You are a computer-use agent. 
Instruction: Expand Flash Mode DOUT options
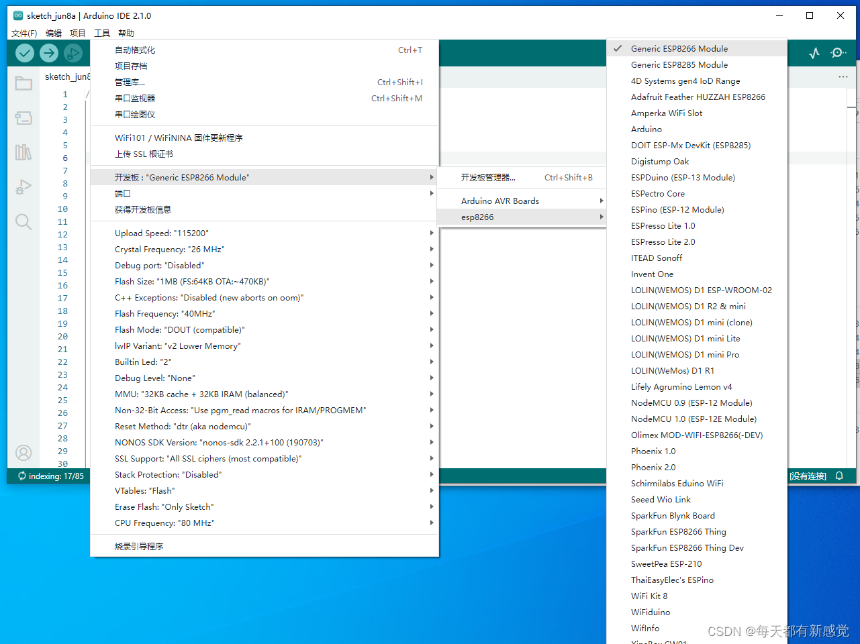(265, 329)
